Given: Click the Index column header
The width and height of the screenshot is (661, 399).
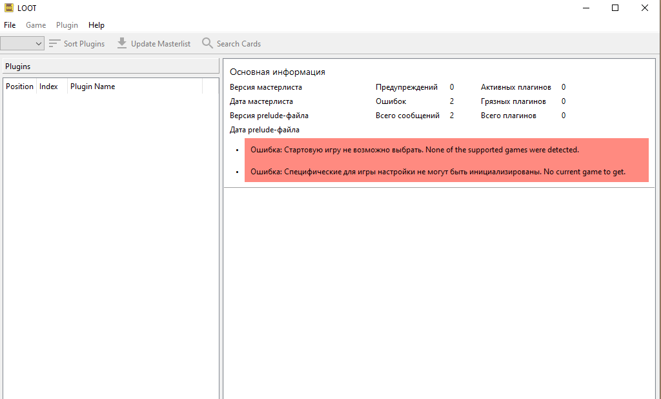Looking at the screenshot, I should pos(52,86).
